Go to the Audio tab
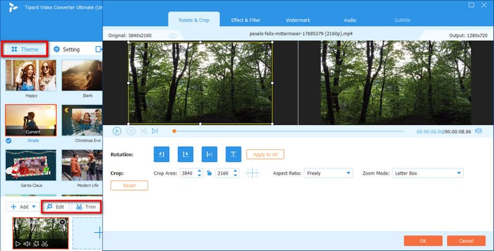The width and height of the screenshot is (494, 251). pos(350,20)
